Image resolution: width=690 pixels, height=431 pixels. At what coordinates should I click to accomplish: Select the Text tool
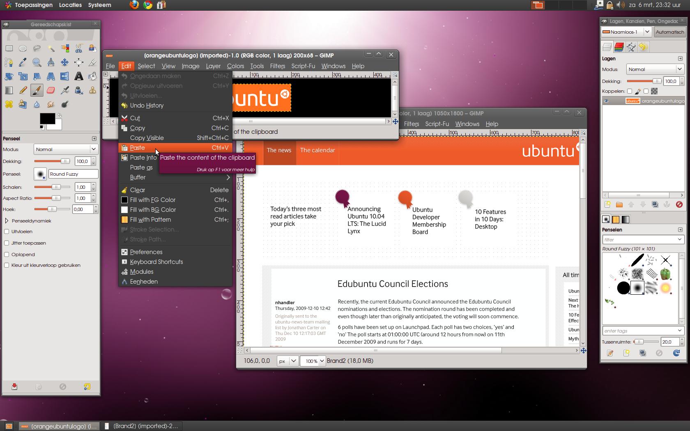[x=79, y=76]
